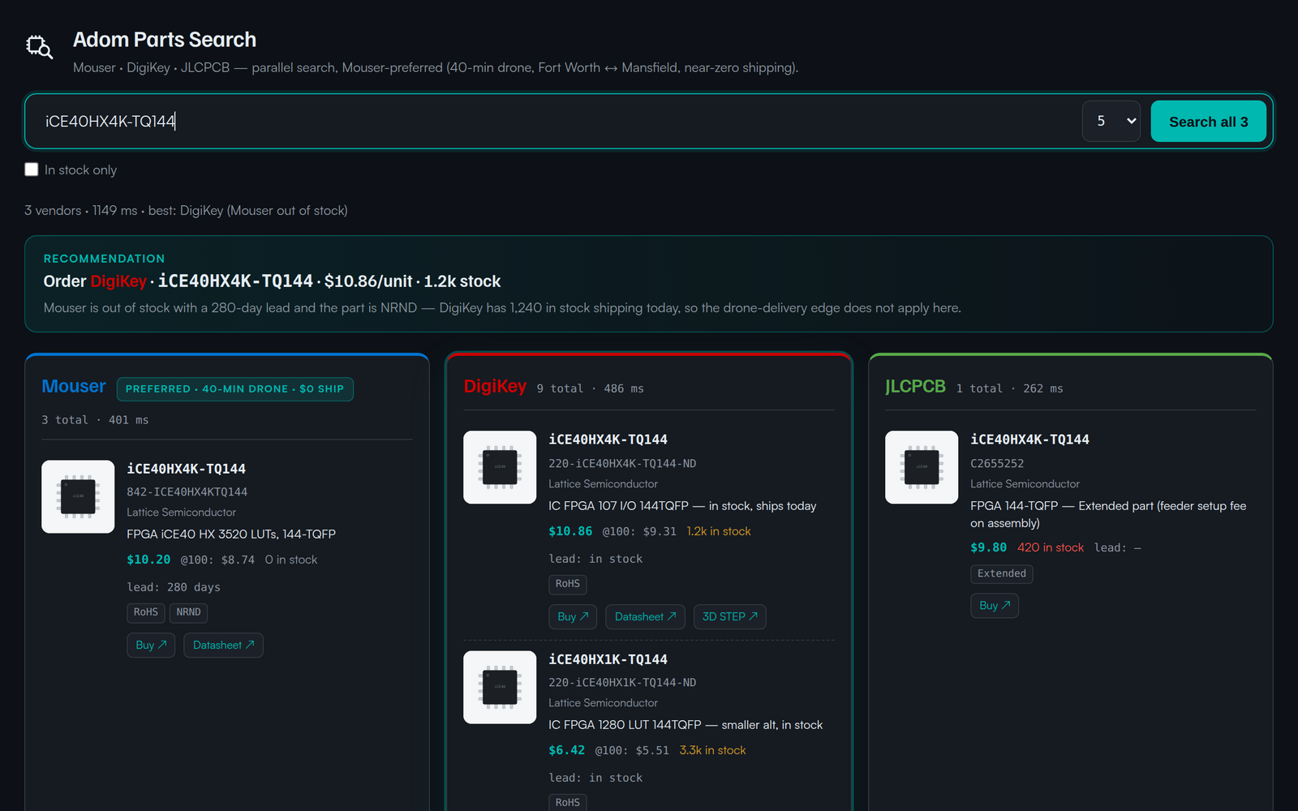Select JLCPCB part code C2655252
The image size is (1298, 811).
tap(997, 463)
